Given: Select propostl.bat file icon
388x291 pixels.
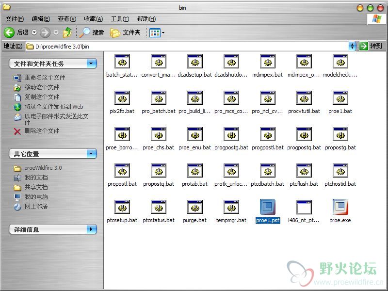Looking at the screenshot, I should pos(122,171).
